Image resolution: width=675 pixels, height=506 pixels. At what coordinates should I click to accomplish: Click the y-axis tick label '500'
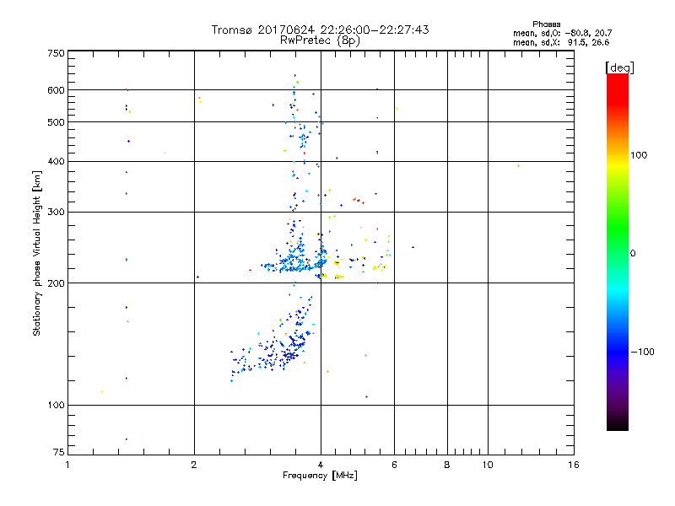[x=56, y=122]
